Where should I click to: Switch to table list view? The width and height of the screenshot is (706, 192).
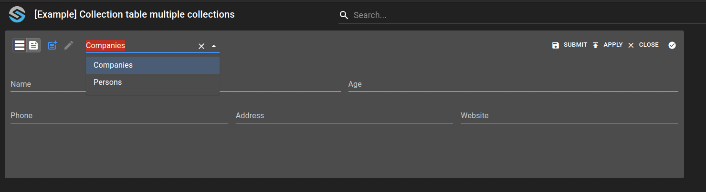[20, 45]
